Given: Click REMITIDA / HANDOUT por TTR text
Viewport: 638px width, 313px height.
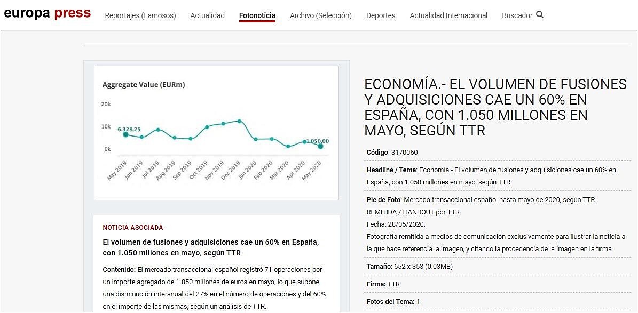Looking at the screenshot, I should tap(413, 212).
